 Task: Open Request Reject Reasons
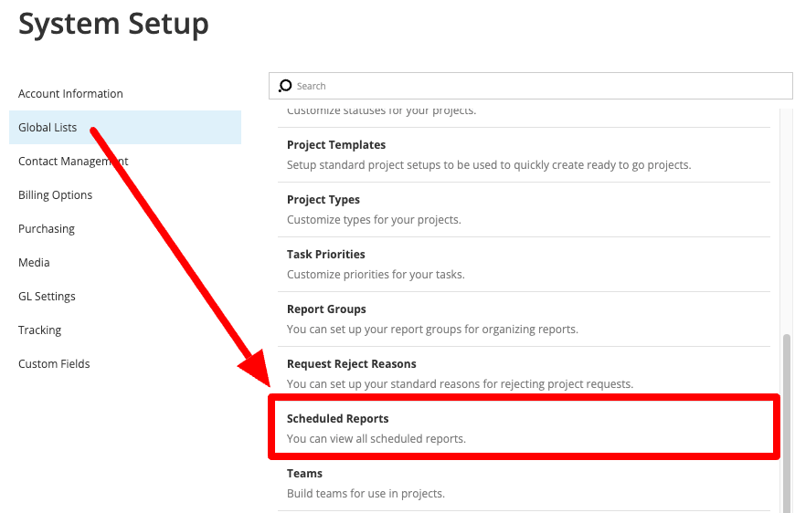pos(524,373)
